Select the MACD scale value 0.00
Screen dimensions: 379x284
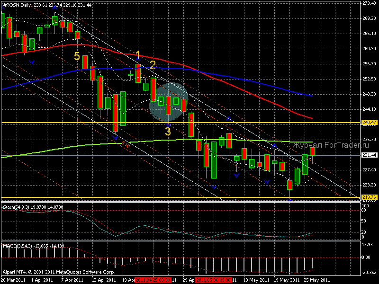(366, 257)
